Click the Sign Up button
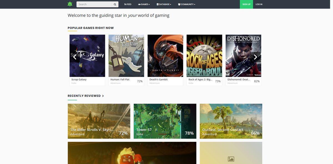 [x=246, y=4]
